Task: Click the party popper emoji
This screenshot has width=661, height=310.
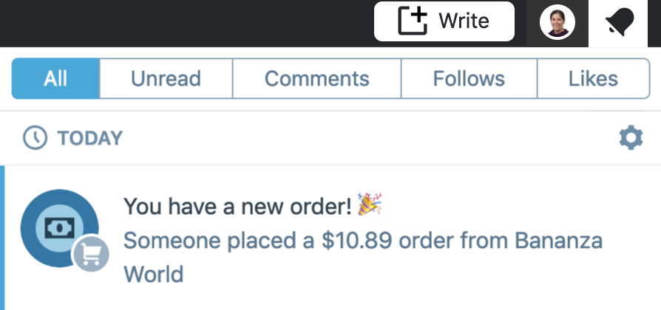Action: tap(369, 204)
